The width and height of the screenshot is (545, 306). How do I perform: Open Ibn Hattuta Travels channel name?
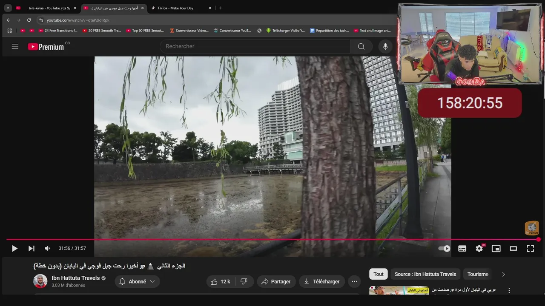click(x=75, y=278)
